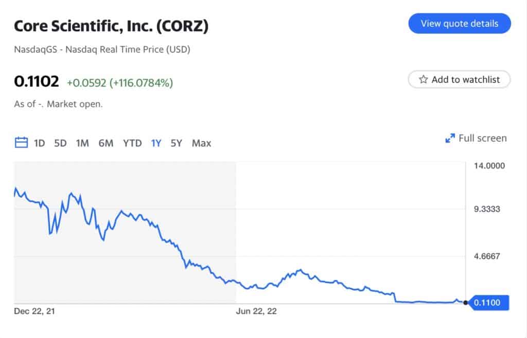
Task: Click the full screen expand arrows icon
Action: point(450,138)
